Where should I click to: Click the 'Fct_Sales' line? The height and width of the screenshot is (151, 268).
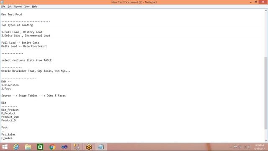[8, 135]
